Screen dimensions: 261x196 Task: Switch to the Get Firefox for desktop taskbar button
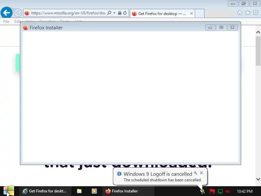45,191
